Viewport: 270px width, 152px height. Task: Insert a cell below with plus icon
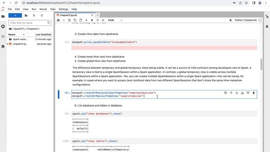coord(64,20)
